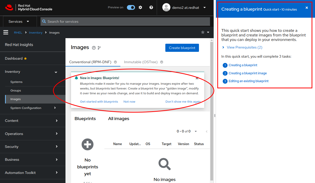
Task: Select Systems in the Inventory sidebar
Action: 16,82
